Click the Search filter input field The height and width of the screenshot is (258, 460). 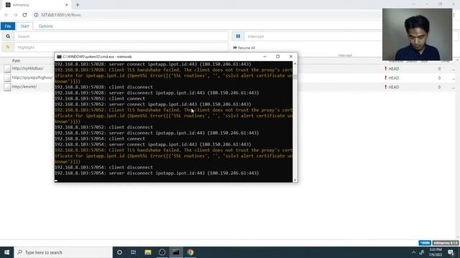point(121,37)
